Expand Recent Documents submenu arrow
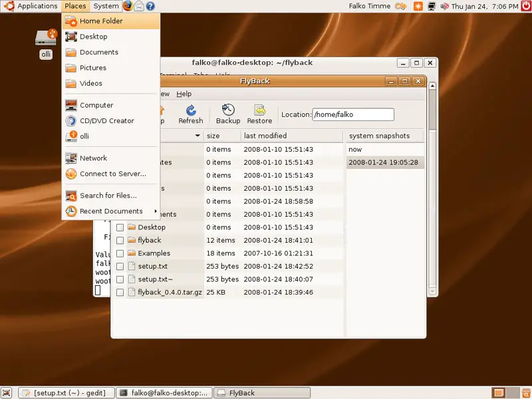 (156, 211)
